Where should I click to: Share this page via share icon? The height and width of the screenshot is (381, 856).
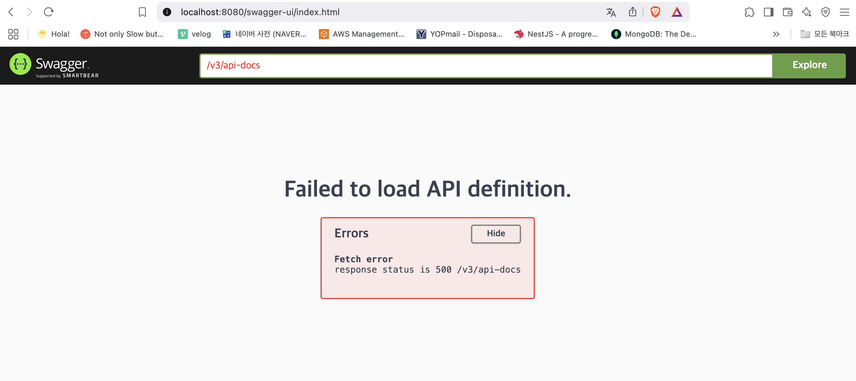point(632,12)
